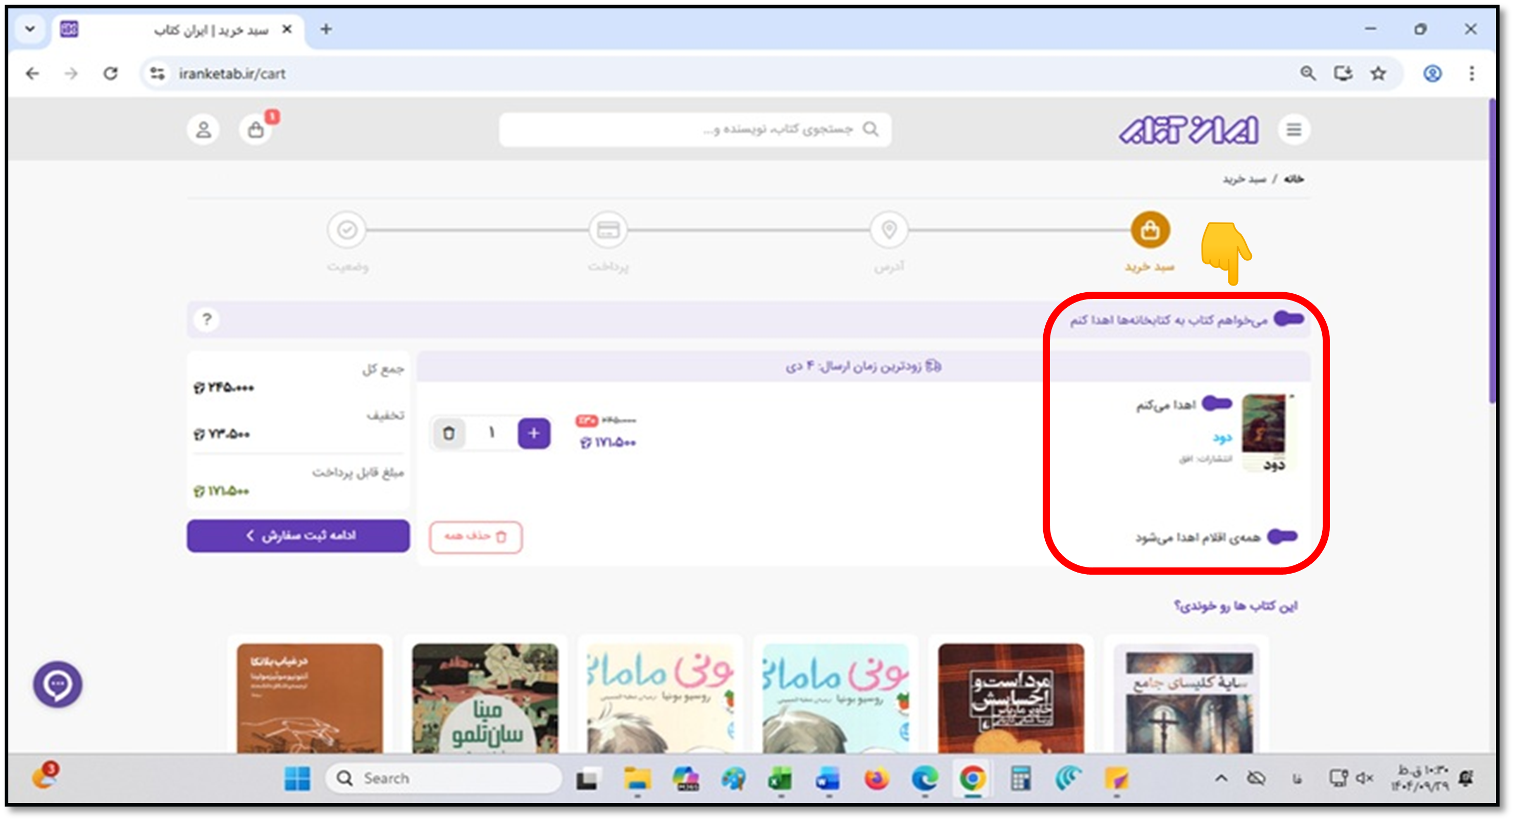Click the payment step card icon
This screenshot has width=1514, height=821.
[608, 230]
